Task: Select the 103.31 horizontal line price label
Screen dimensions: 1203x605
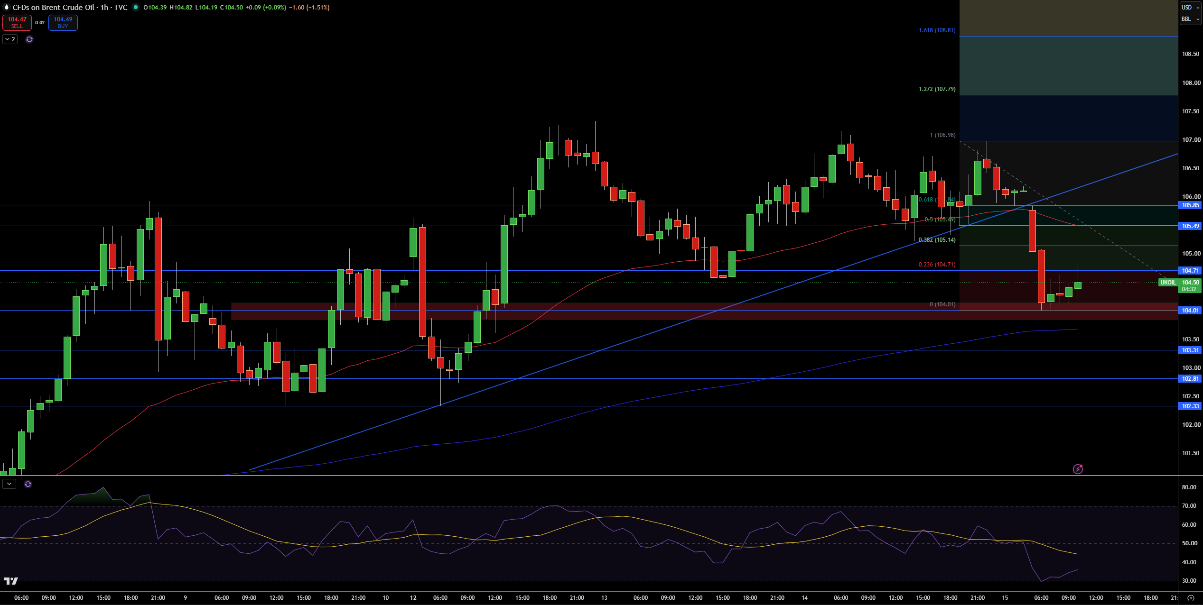Action: (x=1190, y=350)
